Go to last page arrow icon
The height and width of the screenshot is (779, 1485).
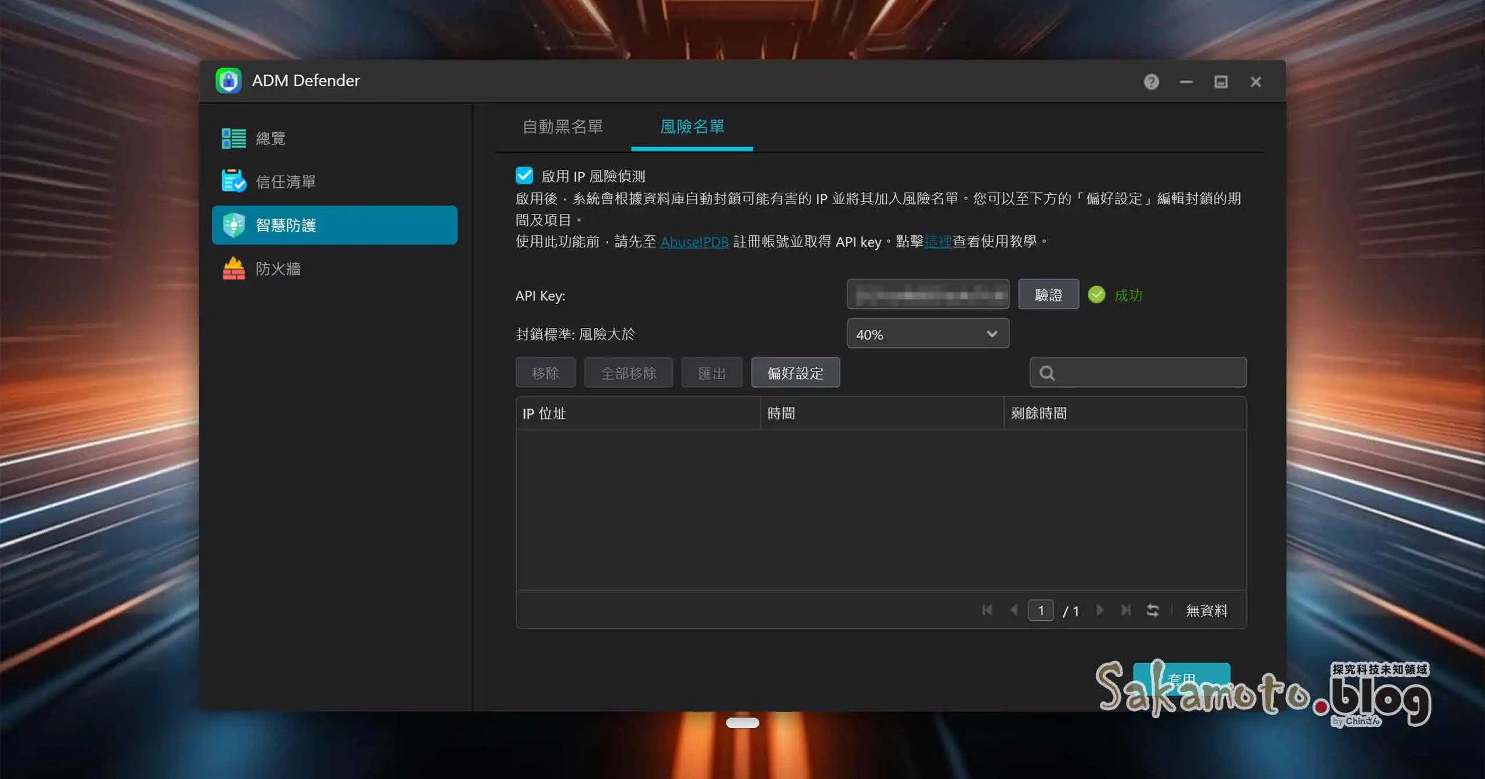[x=1125, y=610]
